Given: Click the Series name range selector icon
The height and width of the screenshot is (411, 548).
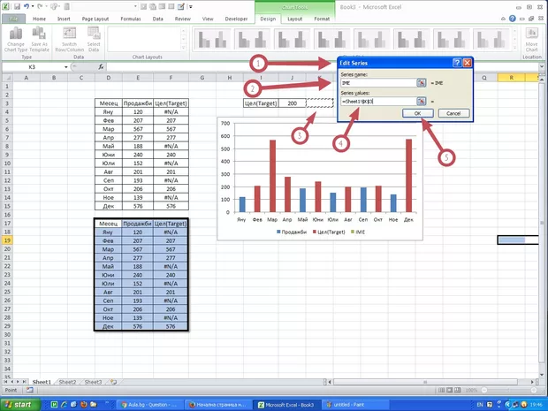Looking at the screenshot, I should tap(422, 83).
